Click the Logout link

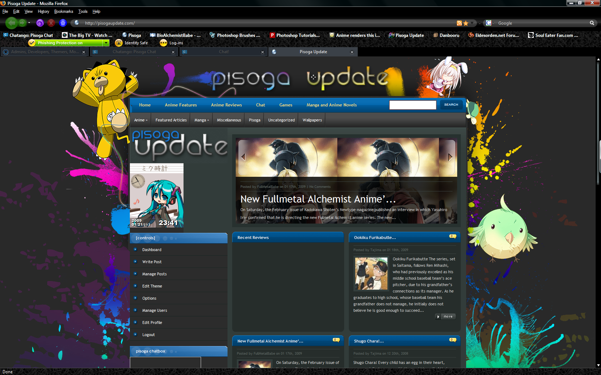(x=148, y=335)
